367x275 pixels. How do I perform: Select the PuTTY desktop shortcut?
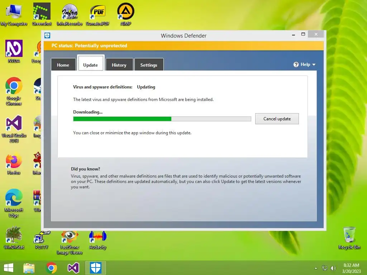tap(42, 240)
